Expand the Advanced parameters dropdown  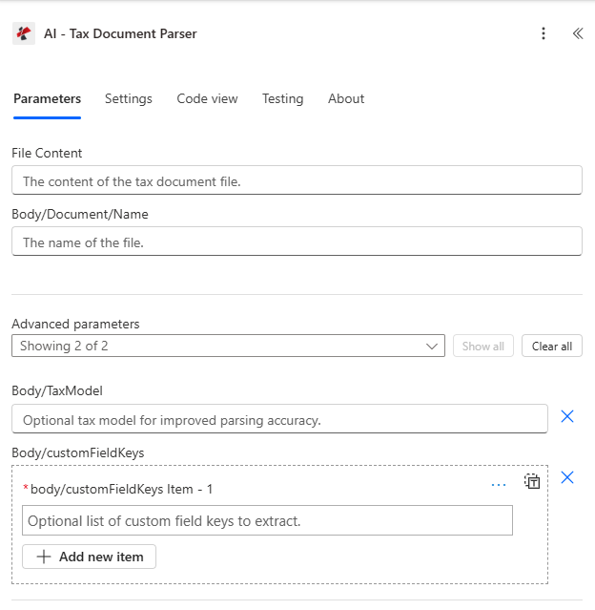228,346
